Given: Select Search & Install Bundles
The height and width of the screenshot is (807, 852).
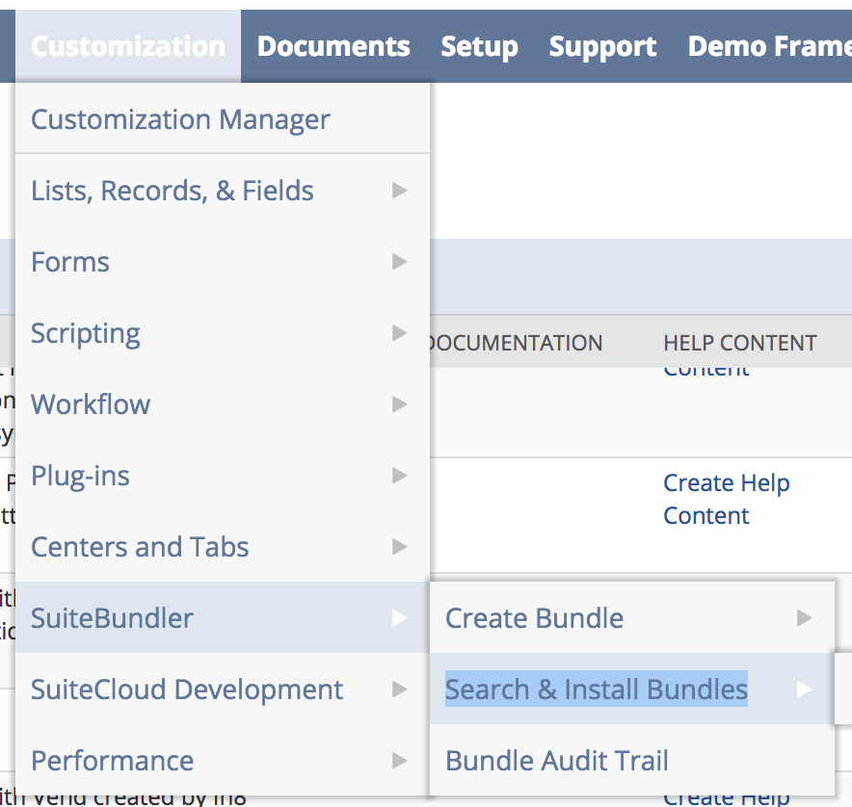Looking at the screenshot, I should (596, 690).
